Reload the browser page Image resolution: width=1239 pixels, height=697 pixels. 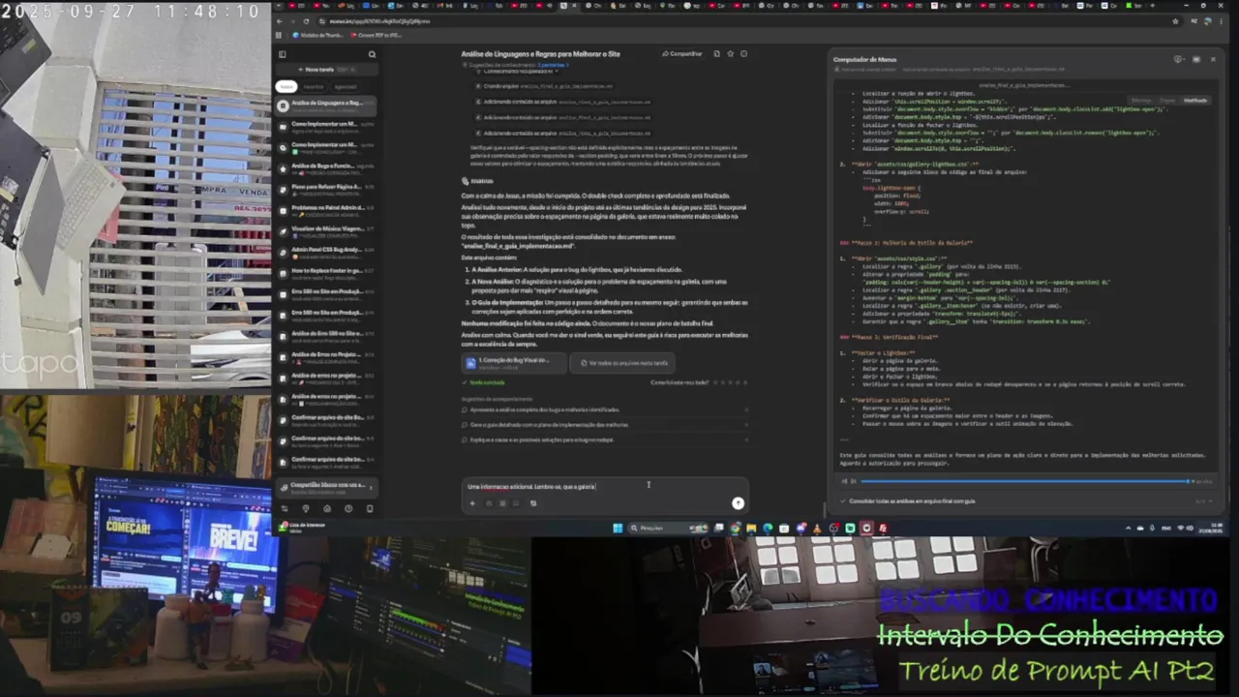point(307,21)
